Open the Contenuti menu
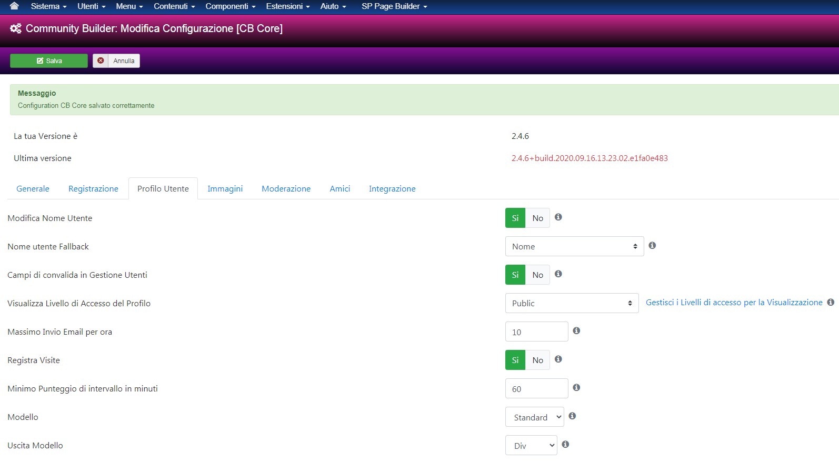 point(174,6)
